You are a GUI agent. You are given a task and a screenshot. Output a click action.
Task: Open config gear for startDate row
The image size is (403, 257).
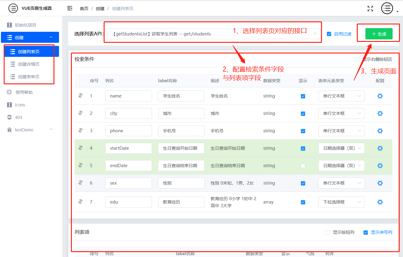pos(380,148)
